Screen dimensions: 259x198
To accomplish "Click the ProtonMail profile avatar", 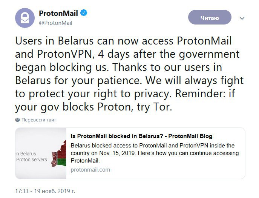I will (25, 18).
